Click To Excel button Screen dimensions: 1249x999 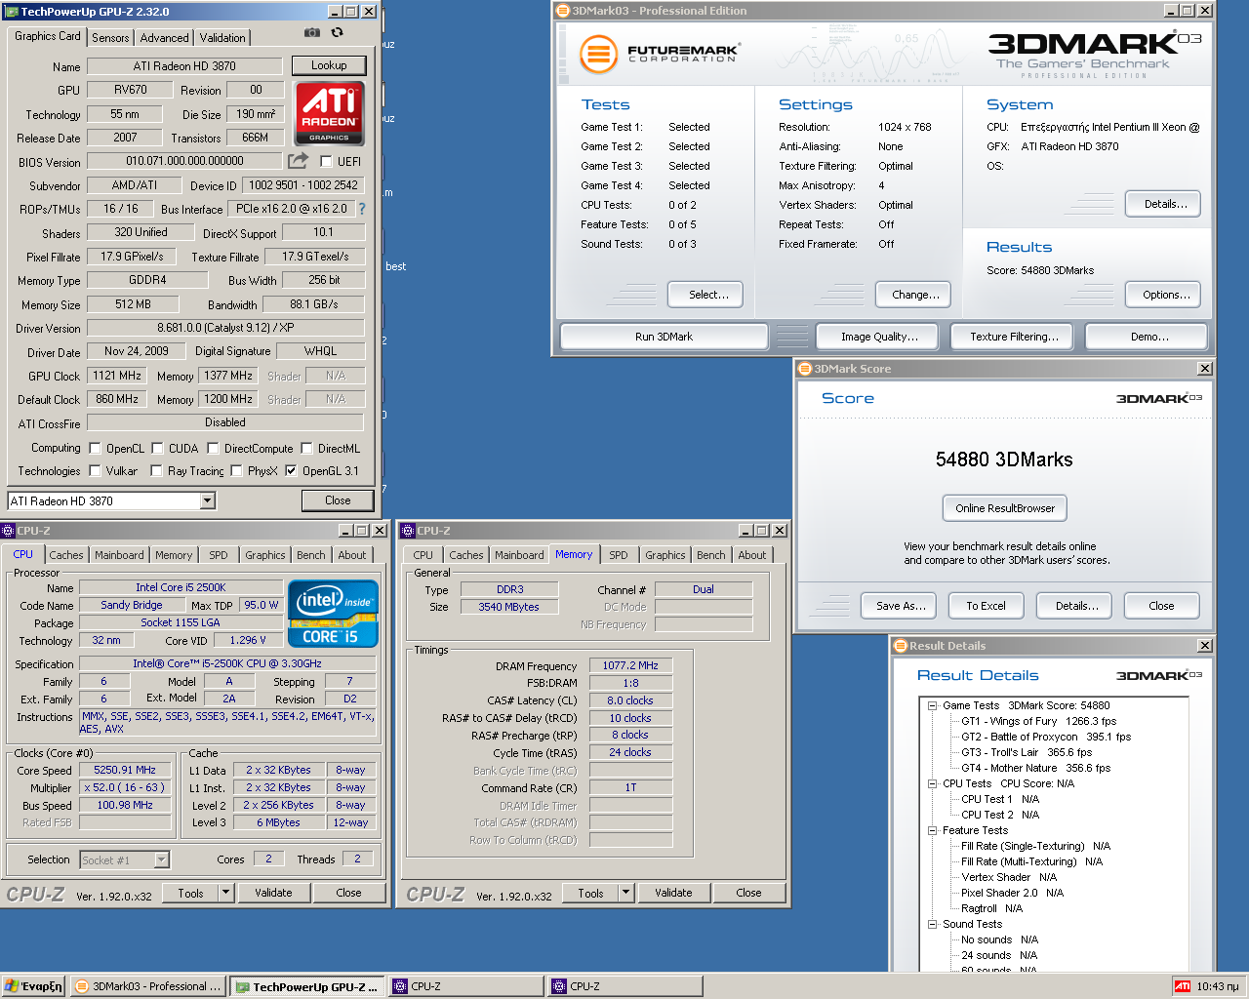[986, 606]
